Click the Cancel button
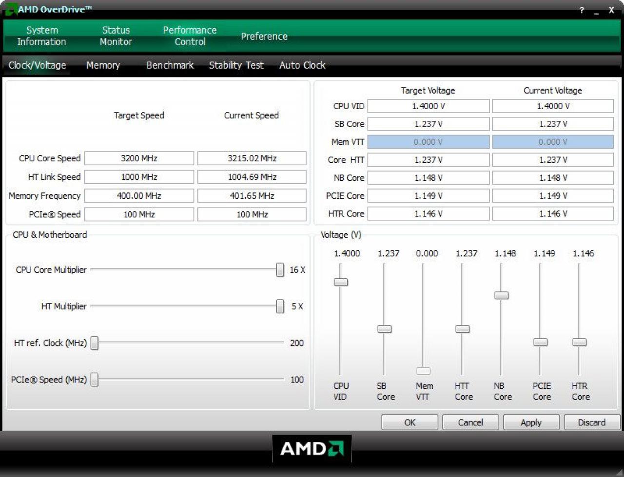The height and width of the screenshot is (477, 624). [470, 422]
